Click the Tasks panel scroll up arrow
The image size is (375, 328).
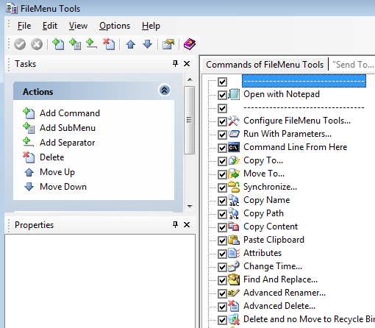(190, 79)
